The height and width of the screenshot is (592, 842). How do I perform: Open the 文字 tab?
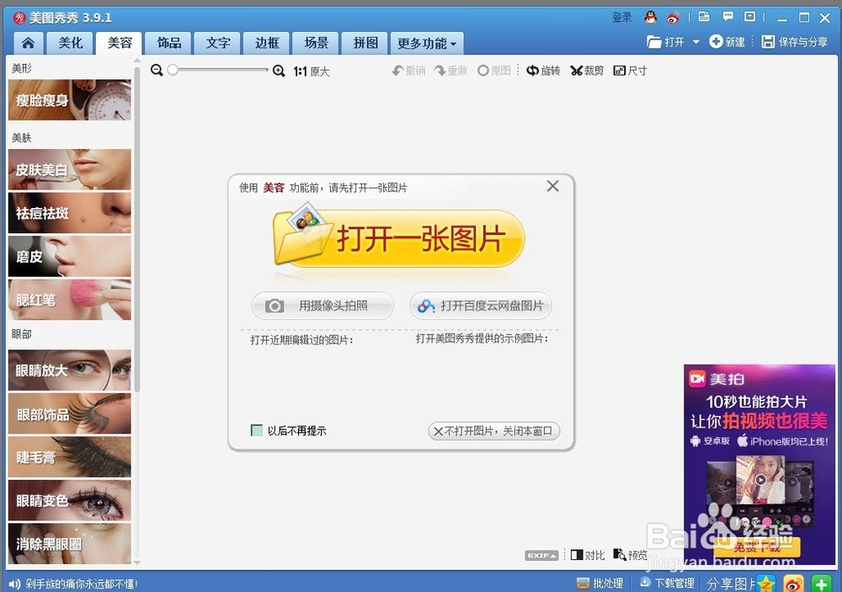(218, 43)
